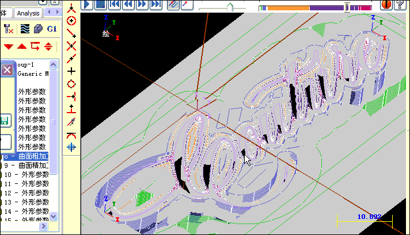This screenshot has width=410, height=235.
Task: Toggle the run mode icon
Action: point(187,5)
